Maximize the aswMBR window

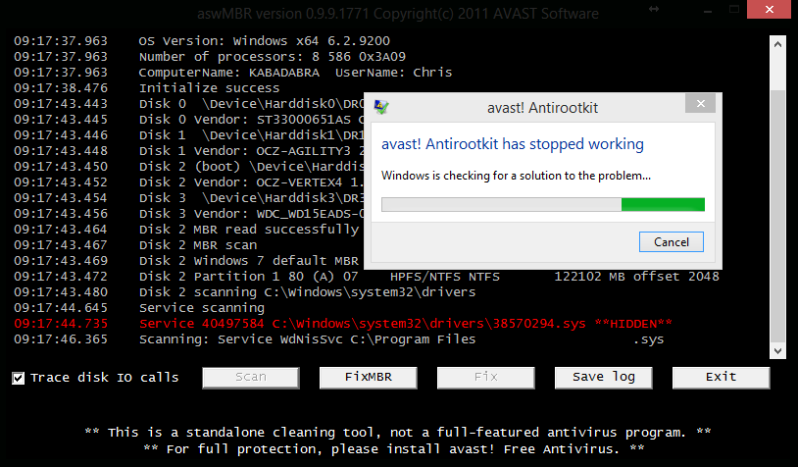tap(734, 9)
